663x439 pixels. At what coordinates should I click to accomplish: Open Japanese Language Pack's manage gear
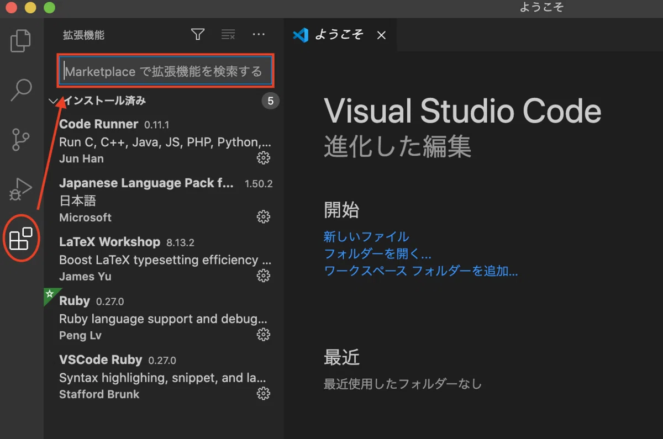pyautogui.click(x=264, y=216)
